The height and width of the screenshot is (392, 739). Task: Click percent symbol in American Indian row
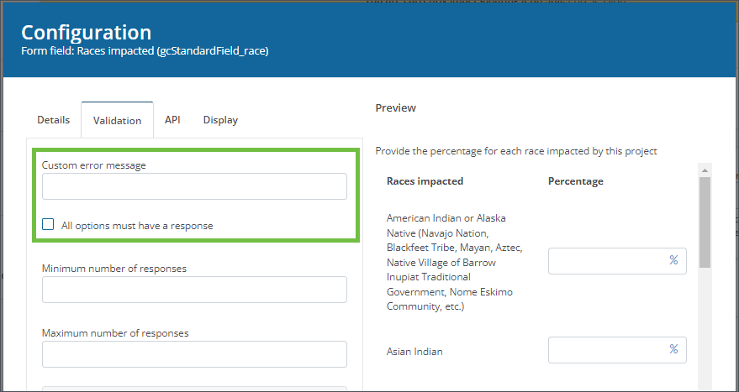(673, 261)
